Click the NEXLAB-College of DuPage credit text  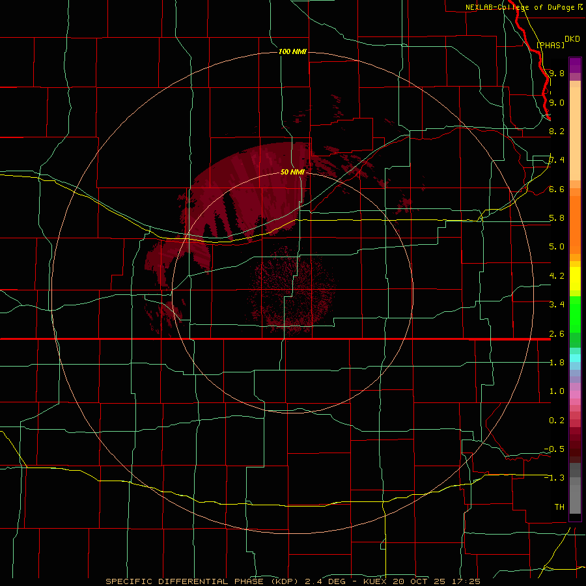point(520,7)
